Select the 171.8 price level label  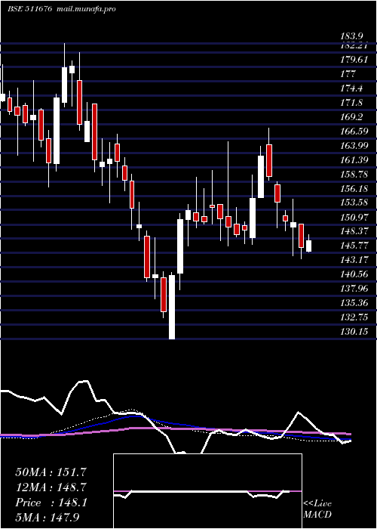click(x=352, y=103)
